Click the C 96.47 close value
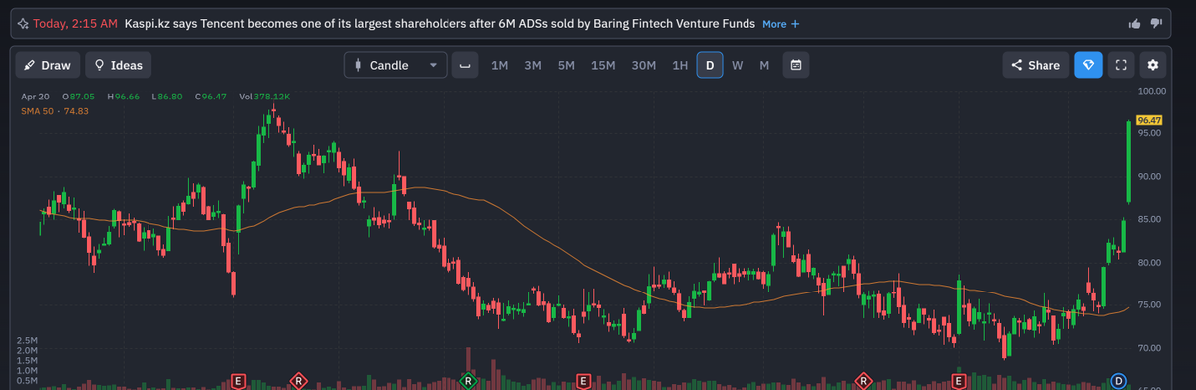Image resolution: width=1196 pixels, height=390 pixels. click(211, 97)
